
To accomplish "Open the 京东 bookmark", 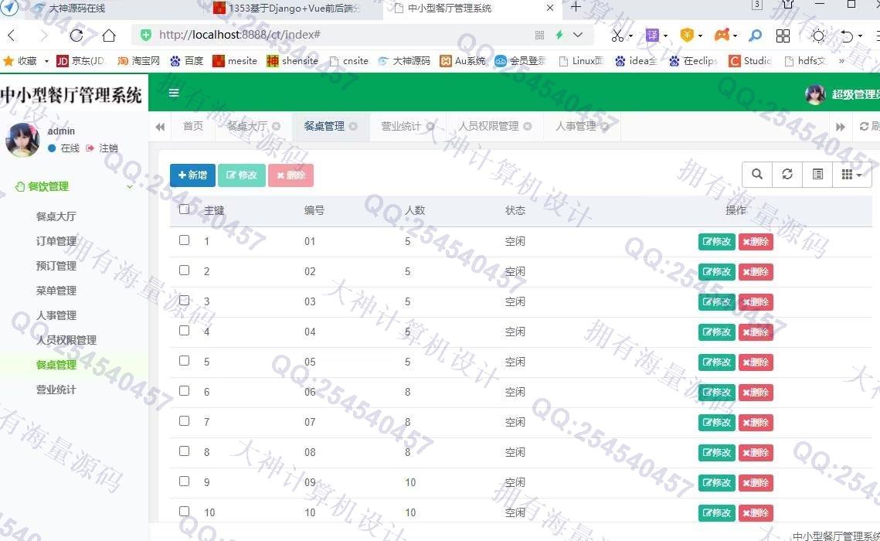I will 80,60.
